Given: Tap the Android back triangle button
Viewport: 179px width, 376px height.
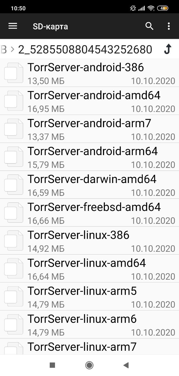Looking at the screenshot, I should tap(126, 365).
